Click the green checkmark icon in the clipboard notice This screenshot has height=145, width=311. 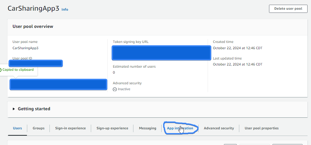0,70
